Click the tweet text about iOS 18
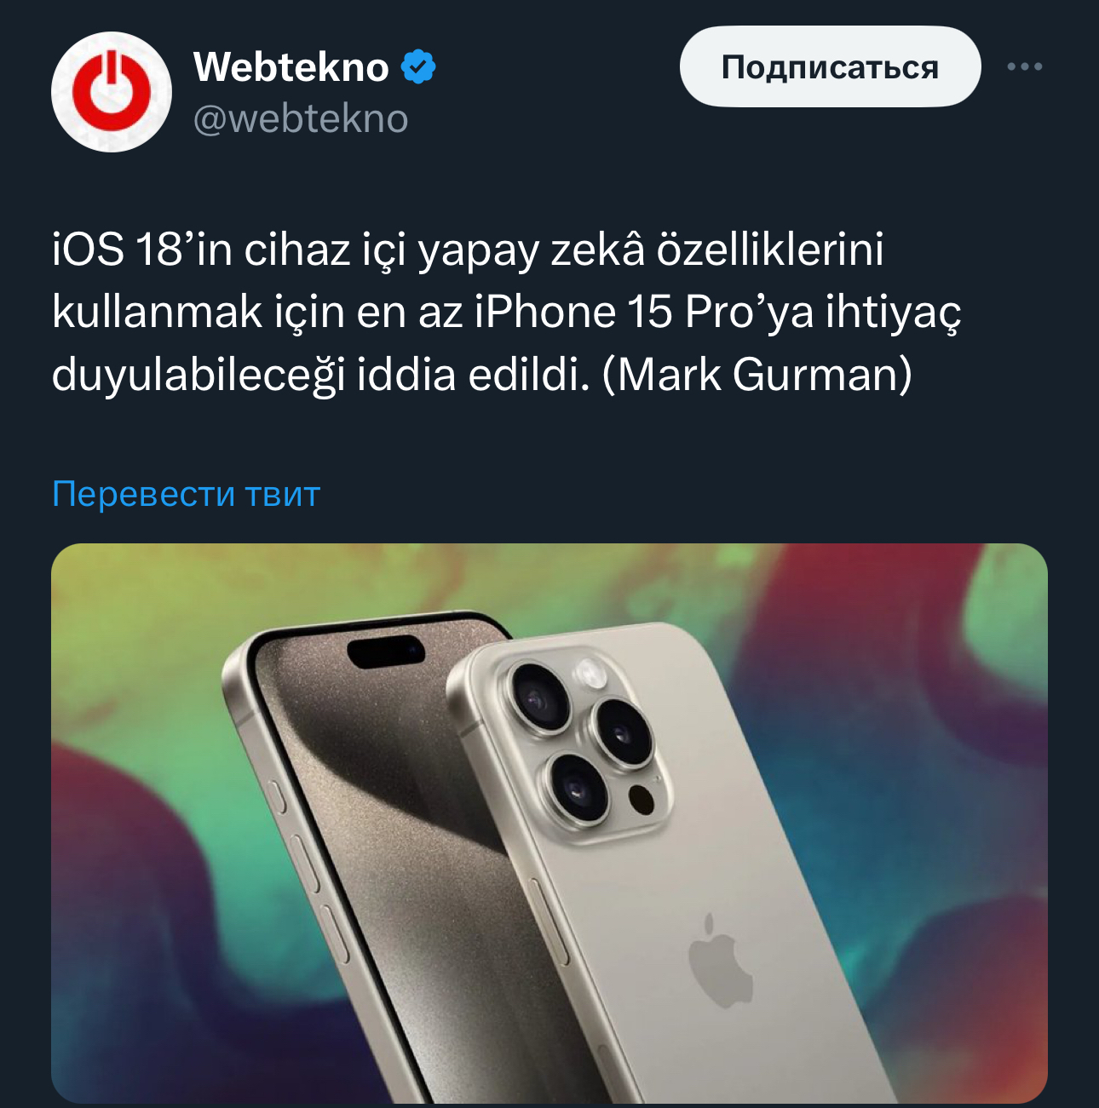Image resolution: width=1099 pixels, height=1108 pixels. tap(507, 312)
